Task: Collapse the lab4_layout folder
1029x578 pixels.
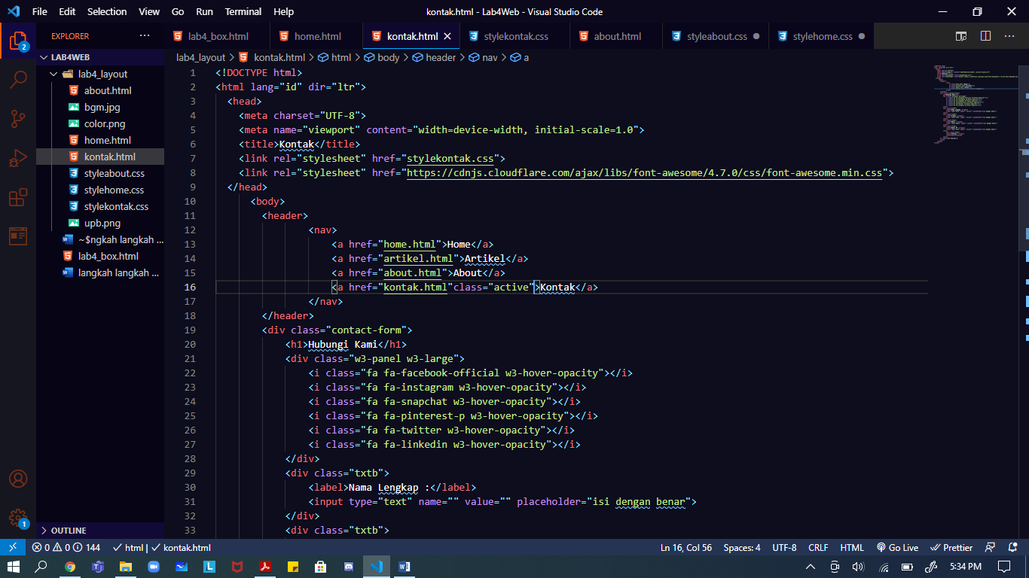Action: click(x=53, y=73)
